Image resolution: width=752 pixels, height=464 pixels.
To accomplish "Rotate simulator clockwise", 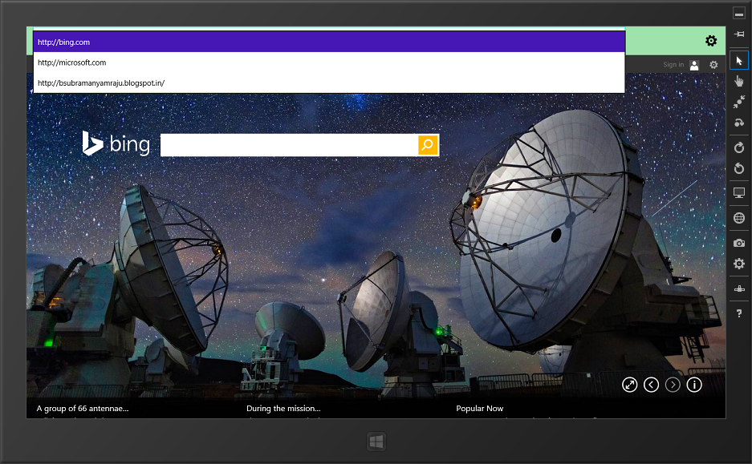I will click(x=738, y=147).
